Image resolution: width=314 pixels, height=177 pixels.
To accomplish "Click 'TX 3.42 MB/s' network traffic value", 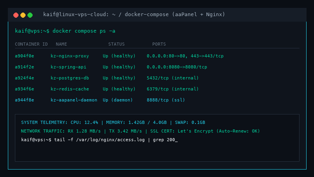I will (125, 131).
